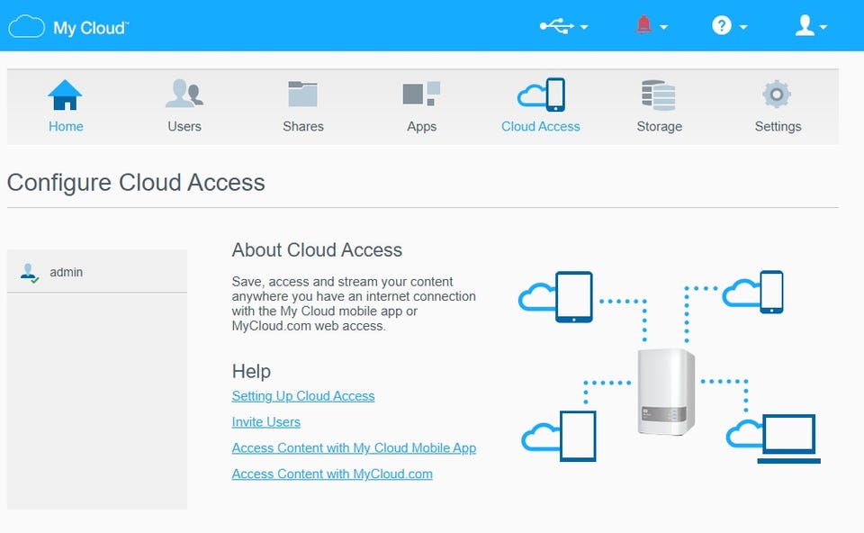Open the red alerts bell icon
The width and height of the screenshot is (864, 533).
coord(643,25)
